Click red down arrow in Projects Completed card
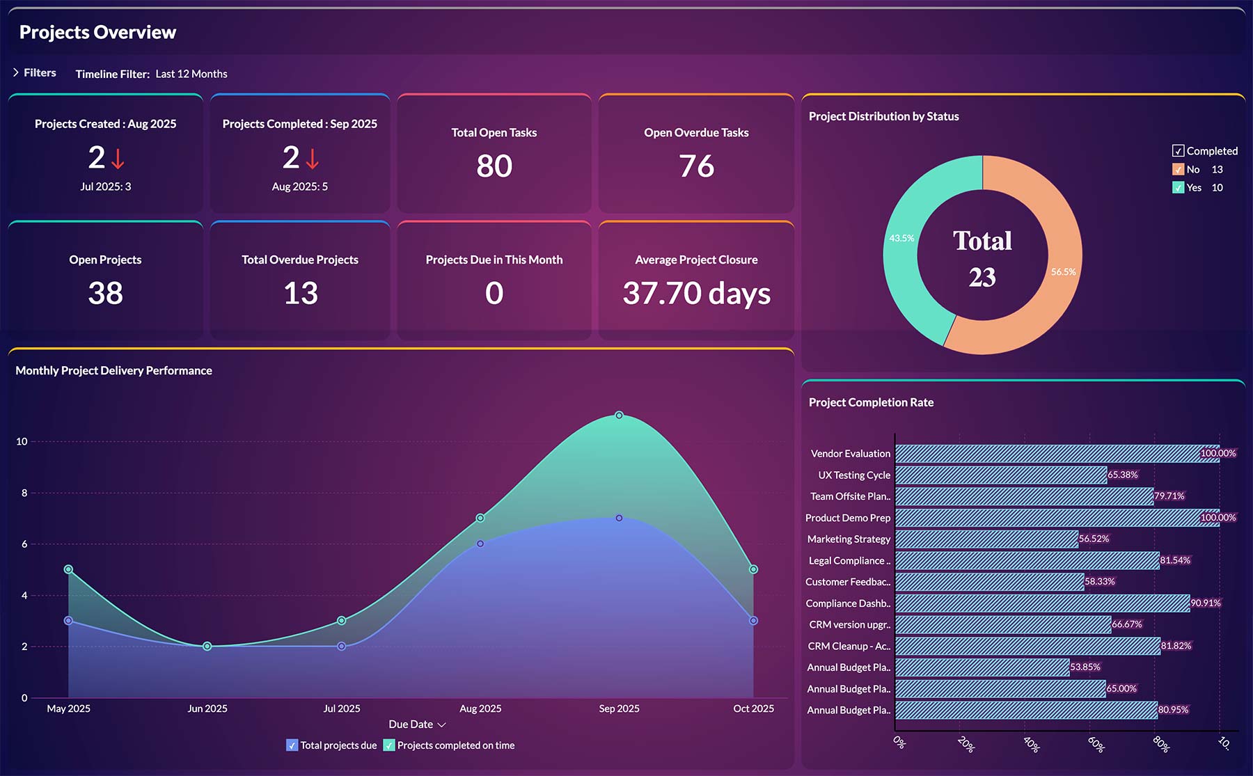This screenshot has width=1253, height=776. click(313, 159)
